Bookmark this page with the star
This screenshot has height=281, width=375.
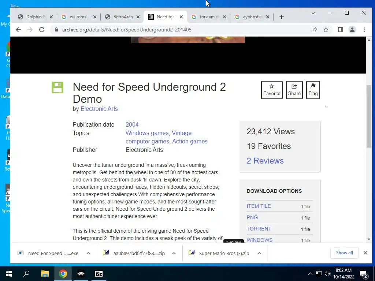point(326,30)
